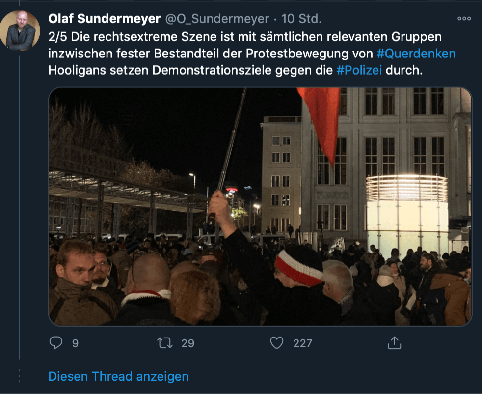Click 'Diesen Thread anzeigen' link
The height and width of the screenshot is (394, 482).
[118, 376]
